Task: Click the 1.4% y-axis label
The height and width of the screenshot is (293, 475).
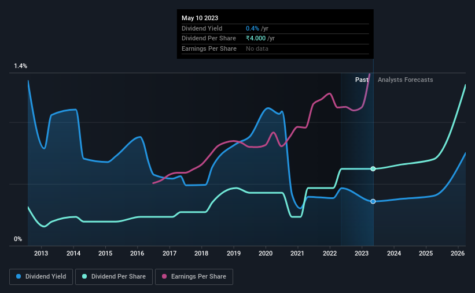Action: coord(21,66)
